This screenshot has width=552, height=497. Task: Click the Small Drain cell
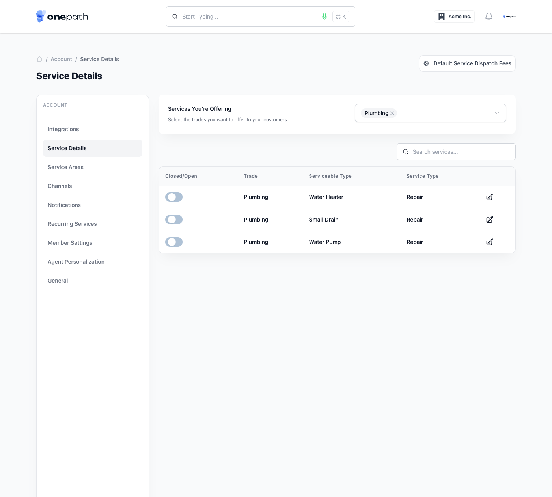coord(324,220)
